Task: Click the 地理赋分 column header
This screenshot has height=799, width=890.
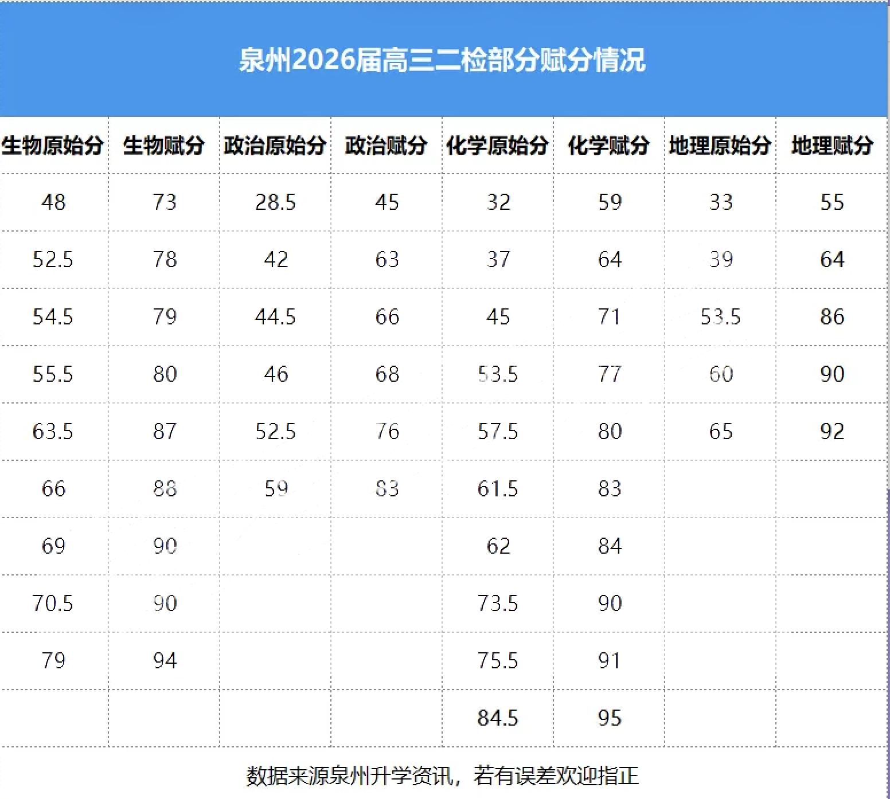Action: tap(832, 147)
